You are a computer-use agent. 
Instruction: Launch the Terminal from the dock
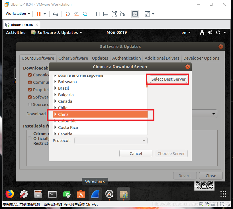(x=52, y=194)
